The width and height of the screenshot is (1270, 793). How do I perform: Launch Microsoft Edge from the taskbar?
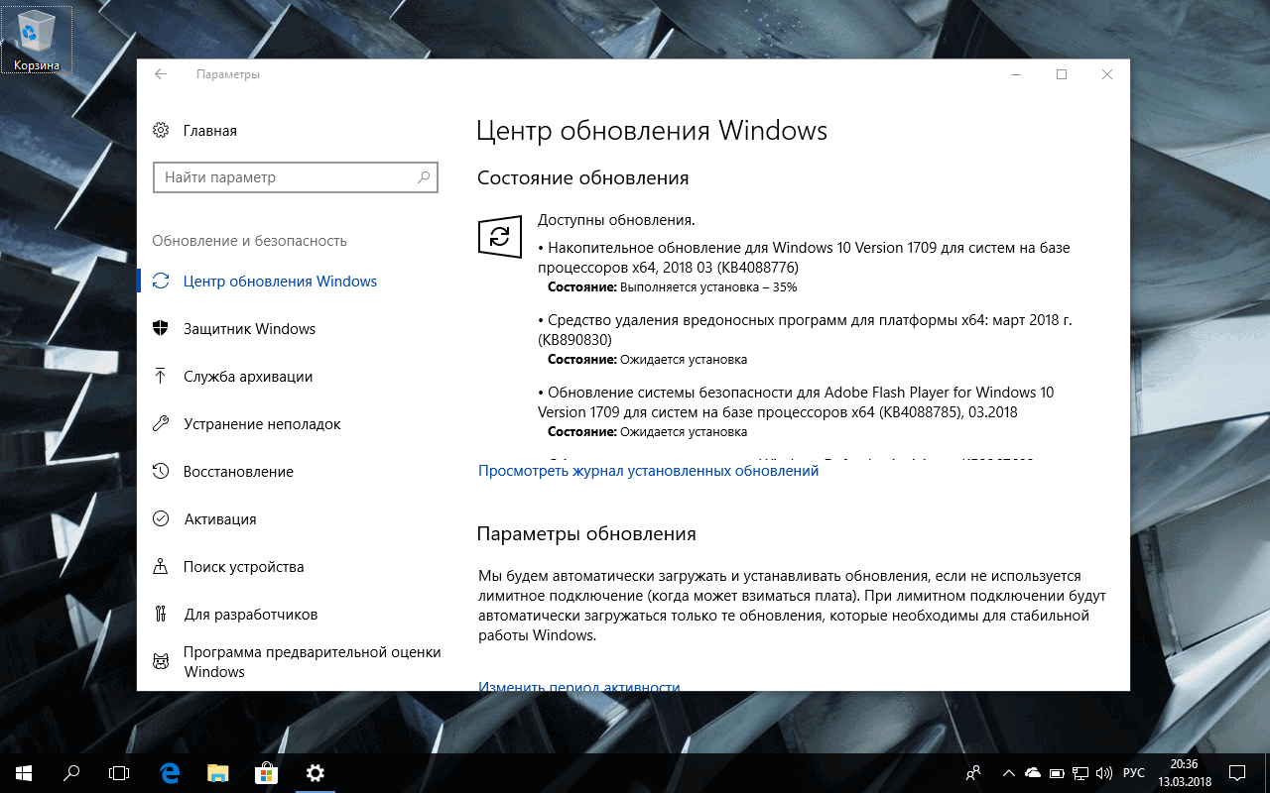(169, 772)
